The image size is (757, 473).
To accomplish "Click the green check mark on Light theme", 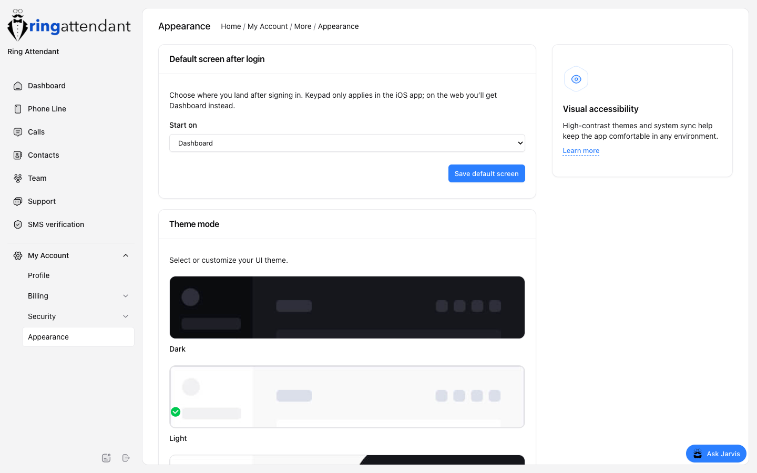I will [x=176, y=412].
